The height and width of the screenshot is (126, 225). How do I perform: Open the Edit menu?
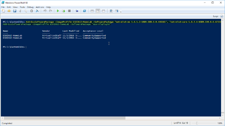9,7
